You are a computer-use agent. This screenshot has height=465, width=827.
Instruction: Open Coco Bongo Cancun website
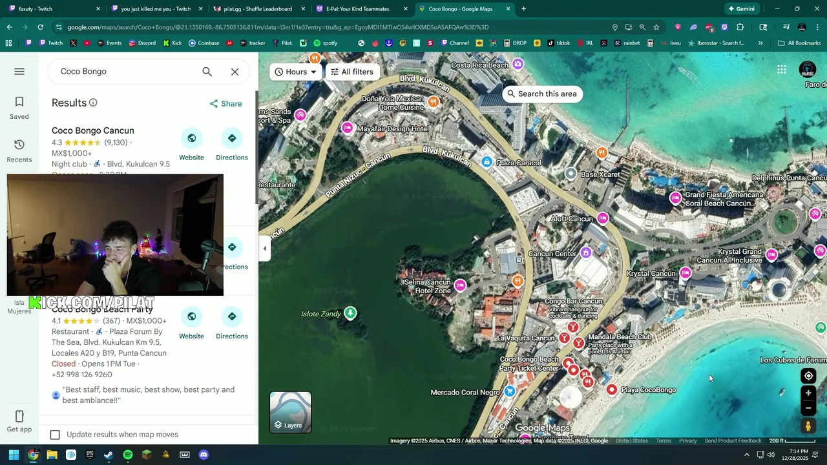[x=191, y=145]
